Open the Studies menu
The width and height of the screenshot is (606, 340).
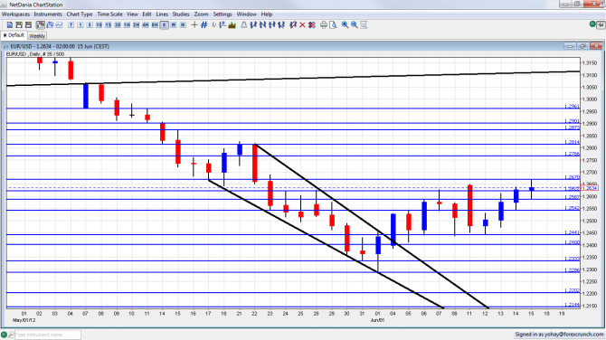tap(181, 14)
